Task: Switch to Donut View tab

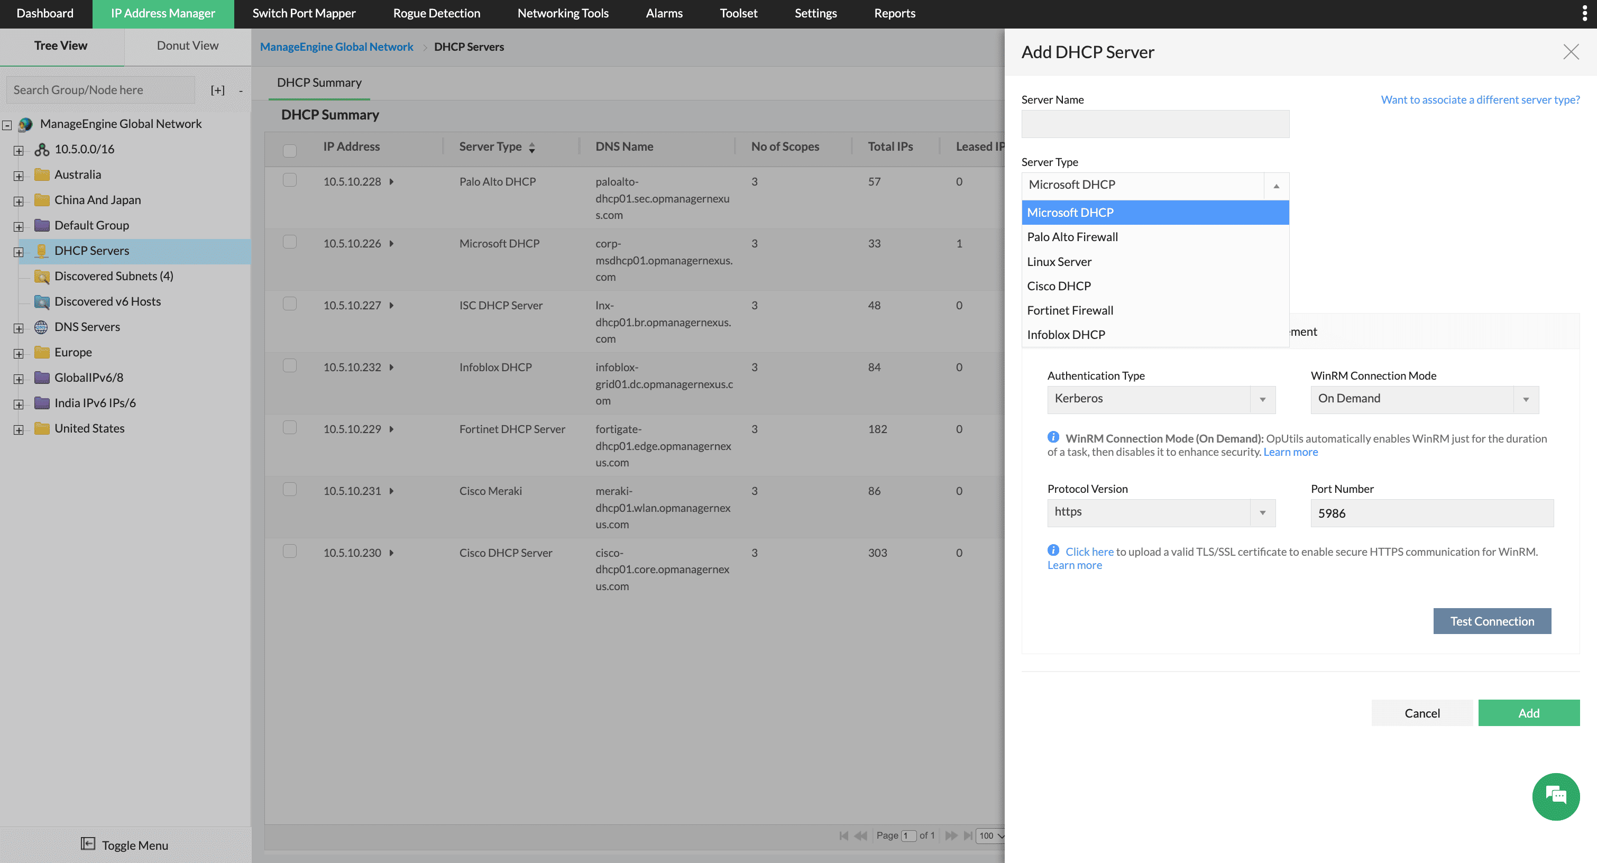Action: click(187, 46)
